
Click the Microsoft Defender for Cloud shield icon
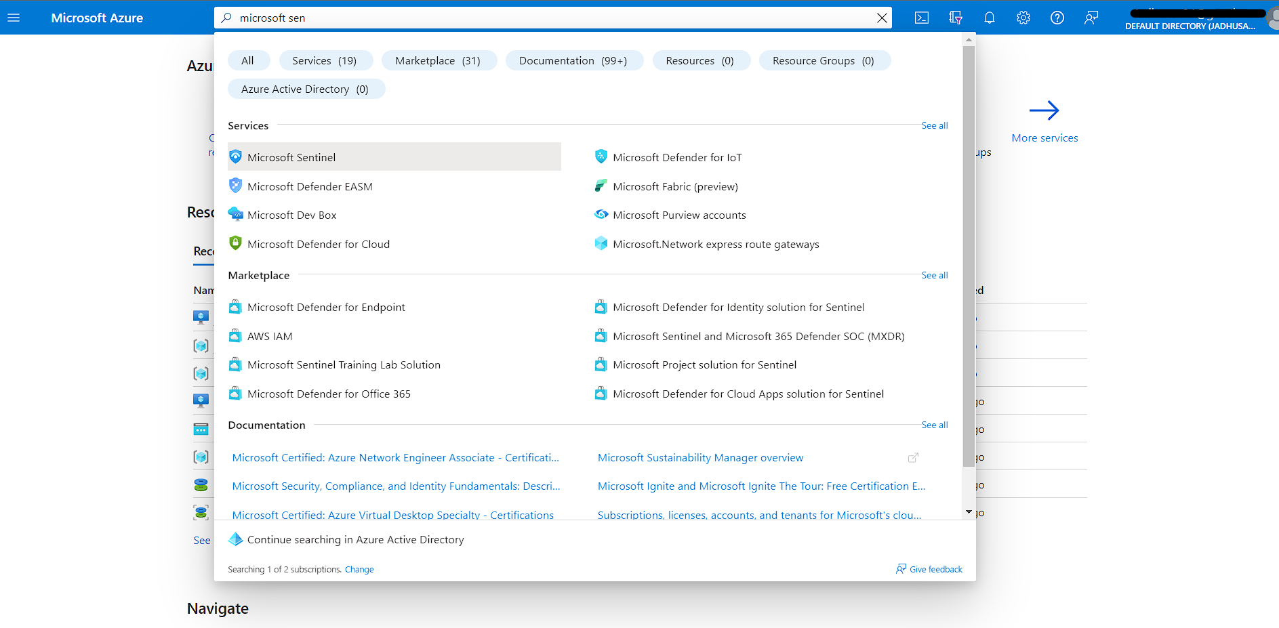(x=235, y=243)
